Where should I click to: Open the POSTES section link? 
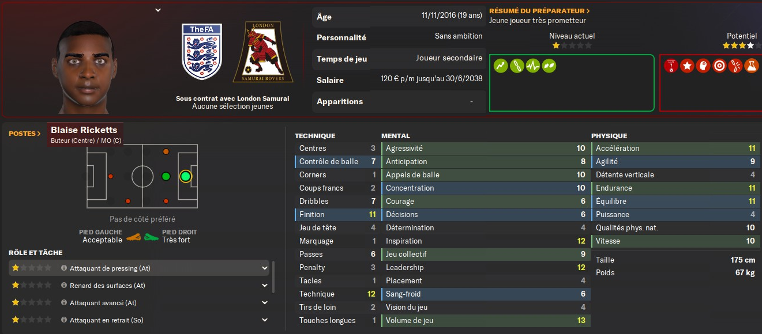(x=25, y=134)
